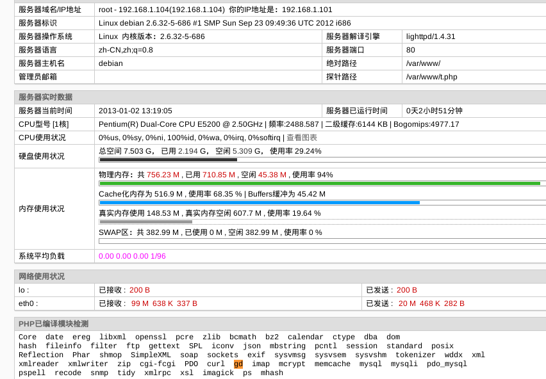The height and width of the screenshot is (379, 546).
Task: Click the PHP已编译模块检测 section header
Action: (x=54, y=324)
